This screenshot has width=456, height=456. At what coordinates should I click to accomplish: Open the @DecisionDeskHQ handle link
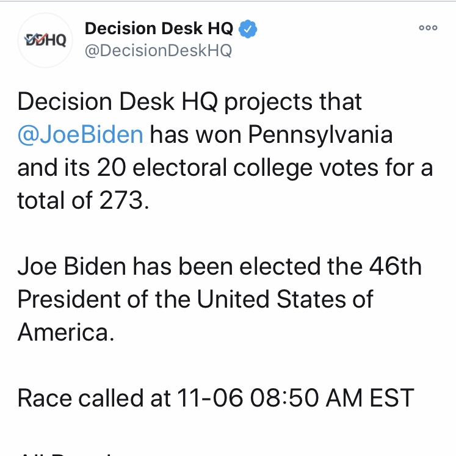pyautogui.click(x=157, y=51)
